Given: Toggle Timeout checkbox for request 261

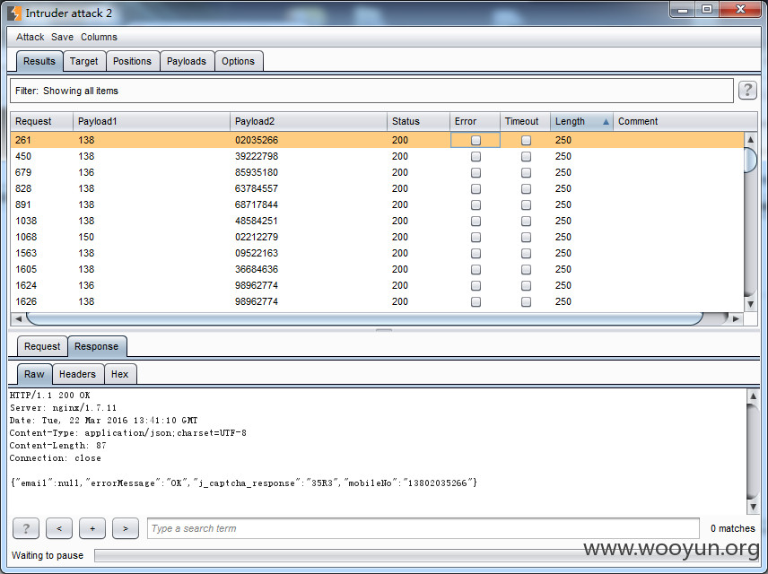Looking at the screenshot, I should tap(526, 140).
